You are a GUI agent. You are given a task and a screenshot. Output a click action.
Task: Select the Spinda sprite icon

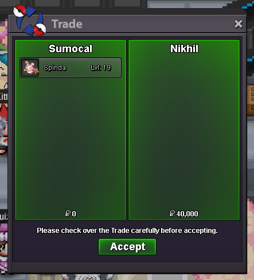[x=30, y=68]
